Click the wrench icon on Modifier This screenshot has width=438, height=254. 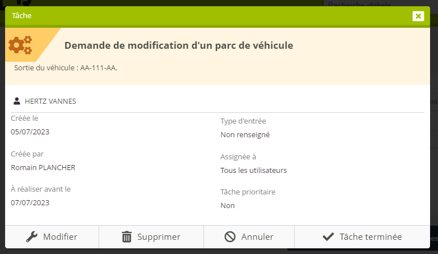32,237
